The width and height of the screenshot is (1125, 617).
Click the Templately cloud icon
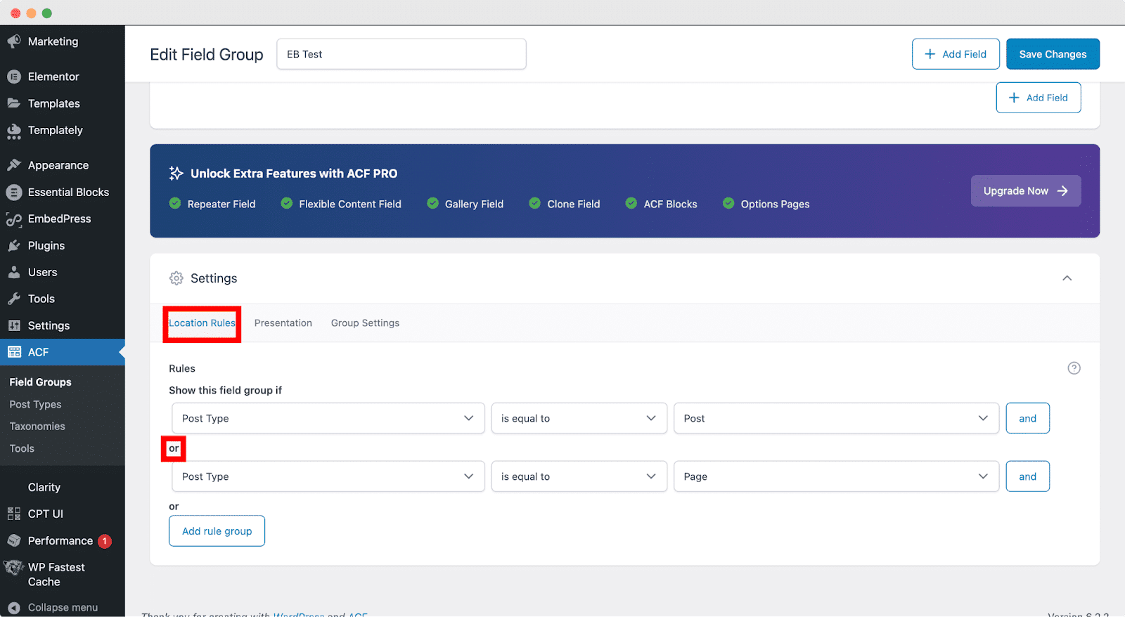pyautogui.click(x=14, y=131)
